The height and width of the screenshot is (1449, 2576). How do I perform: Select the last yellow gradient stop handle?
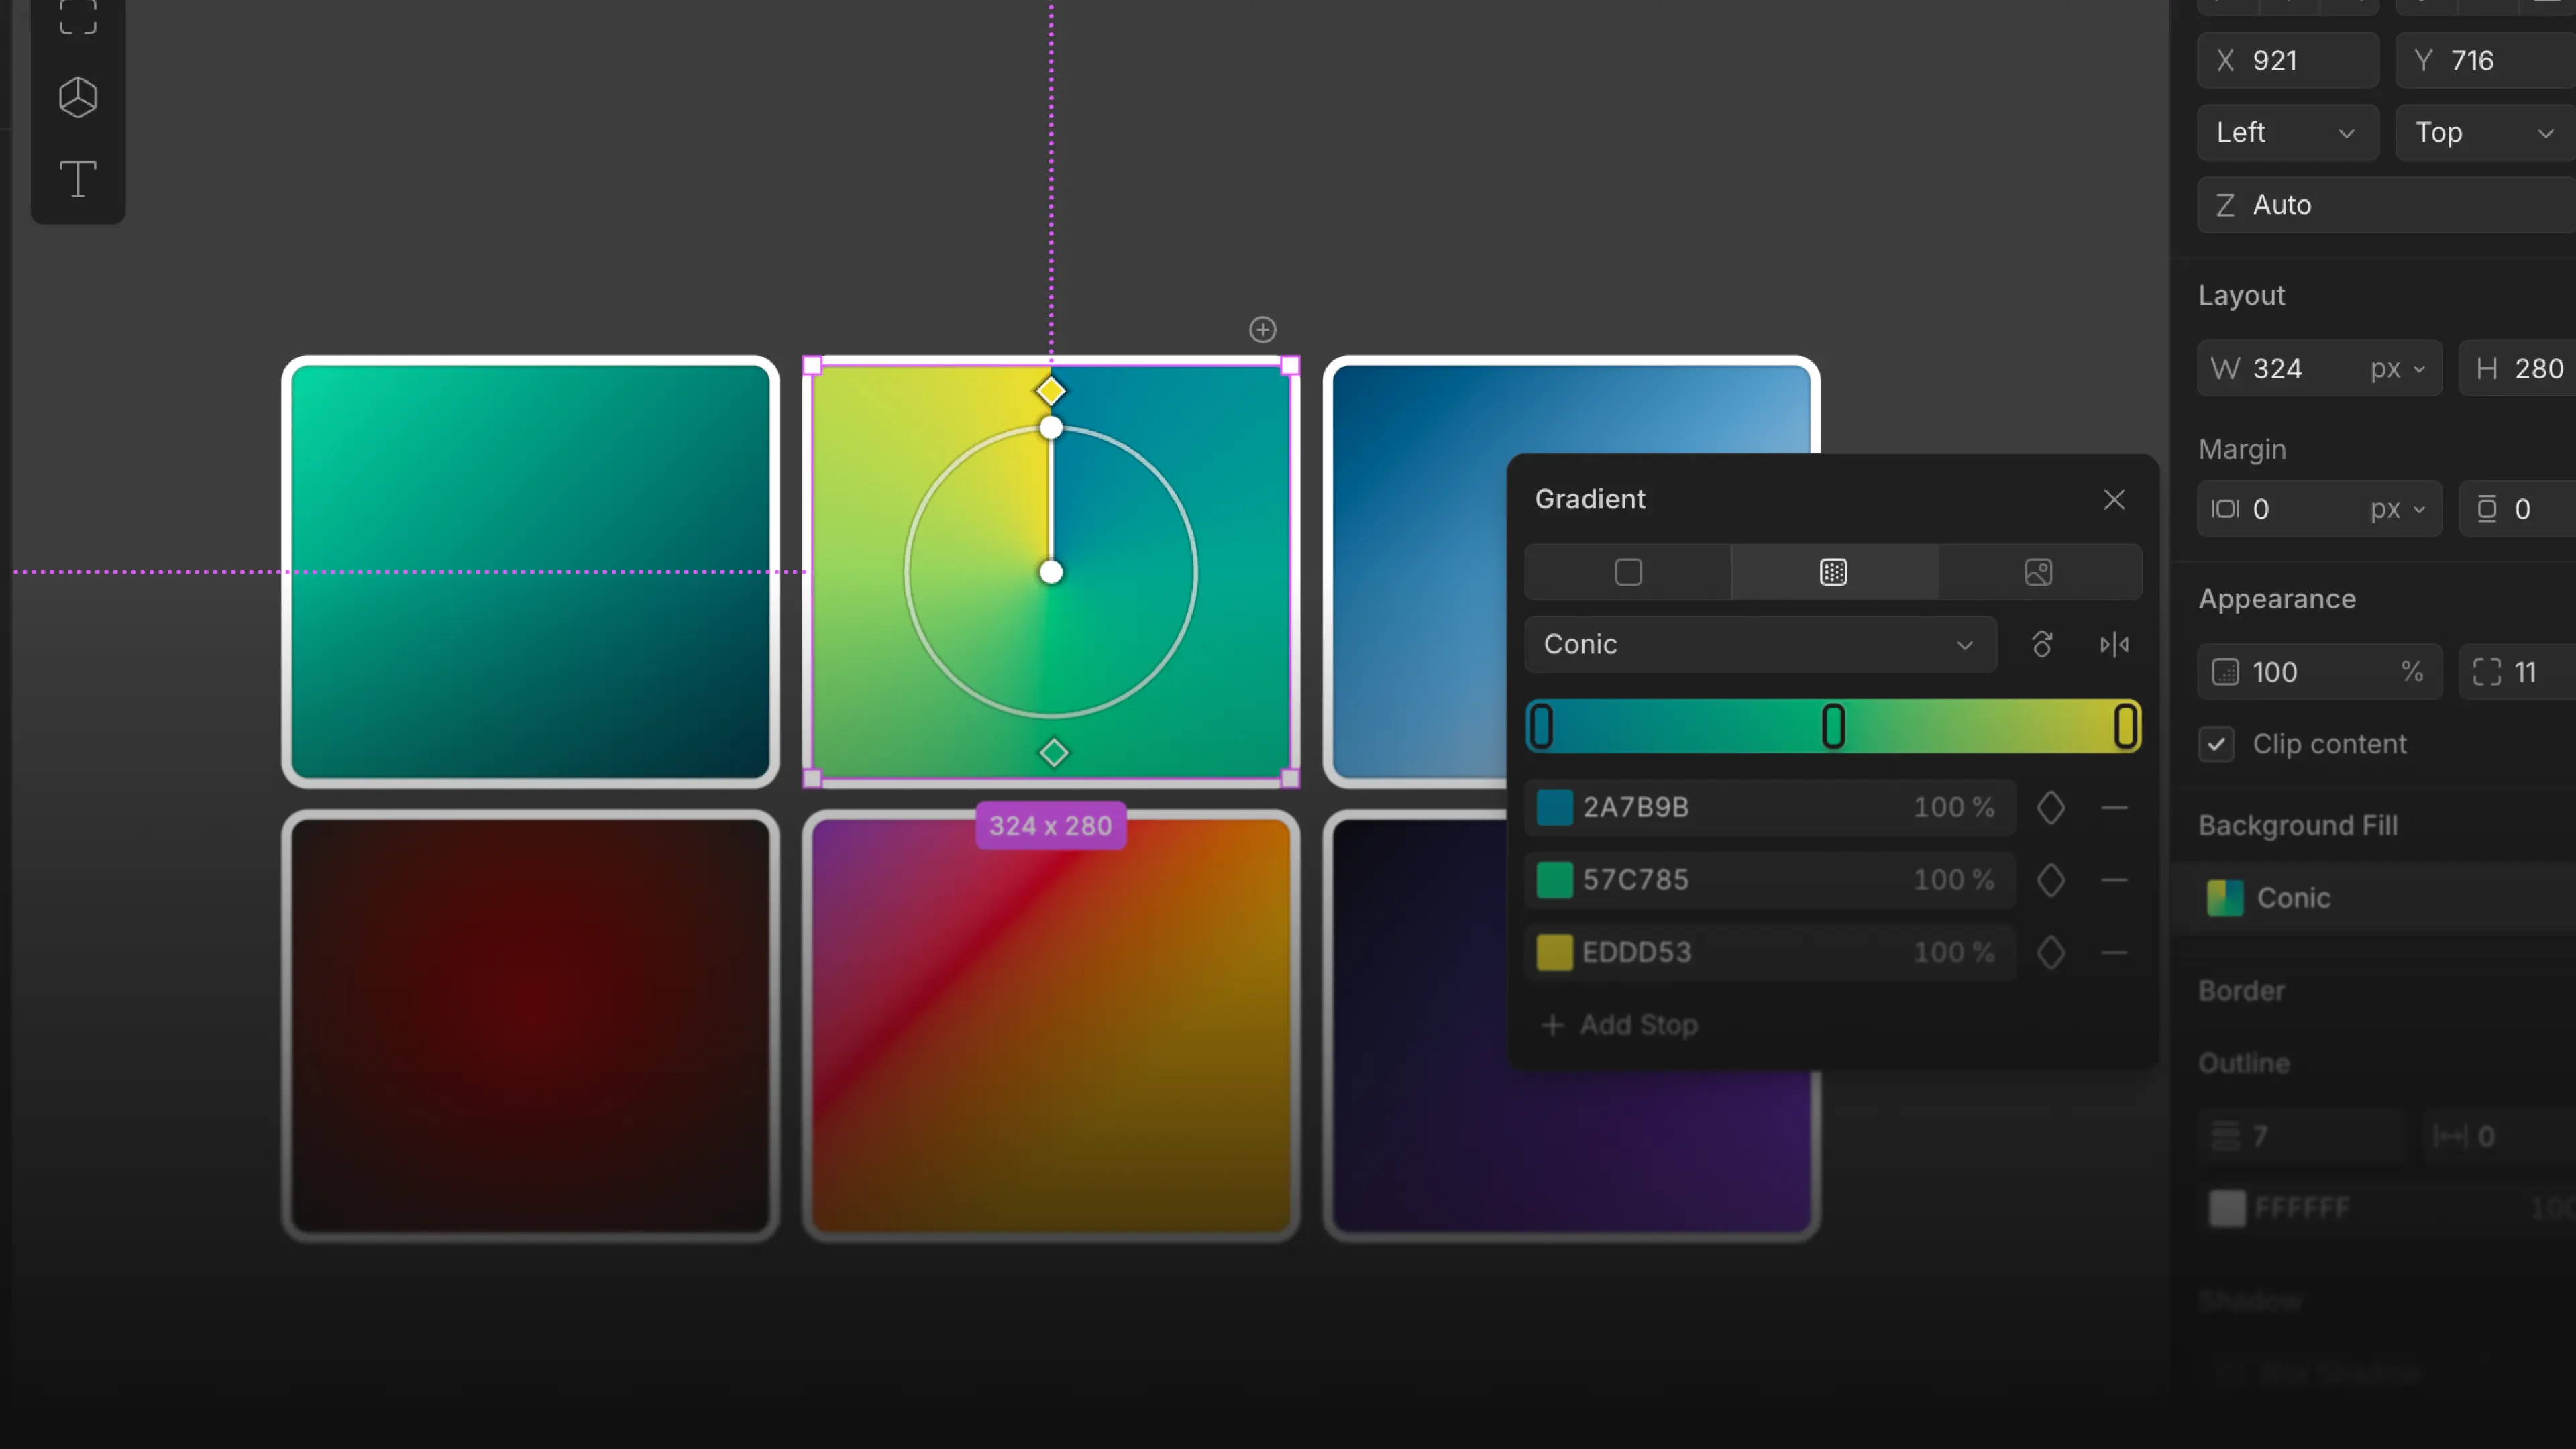tap(2125, 726)
